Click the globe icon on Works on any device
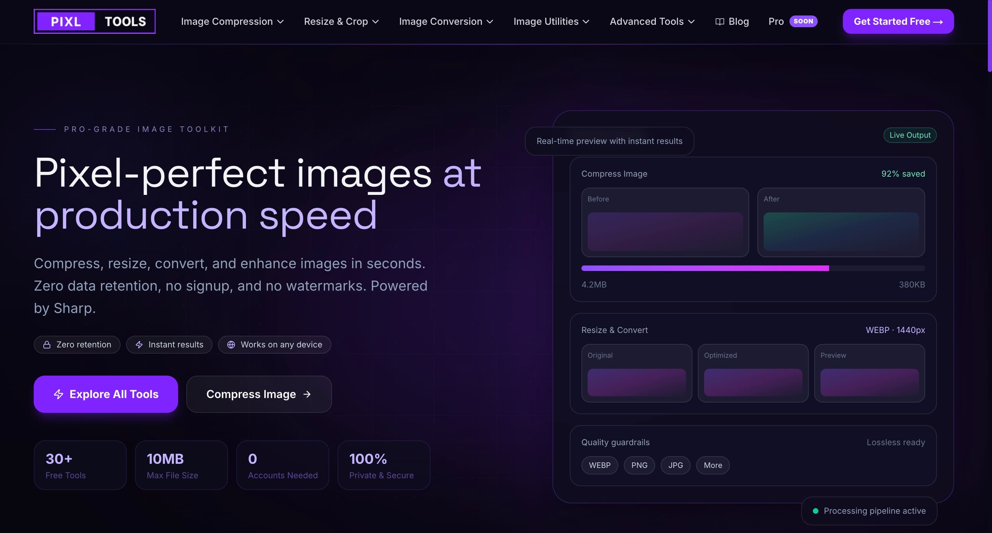 point(231,344)
